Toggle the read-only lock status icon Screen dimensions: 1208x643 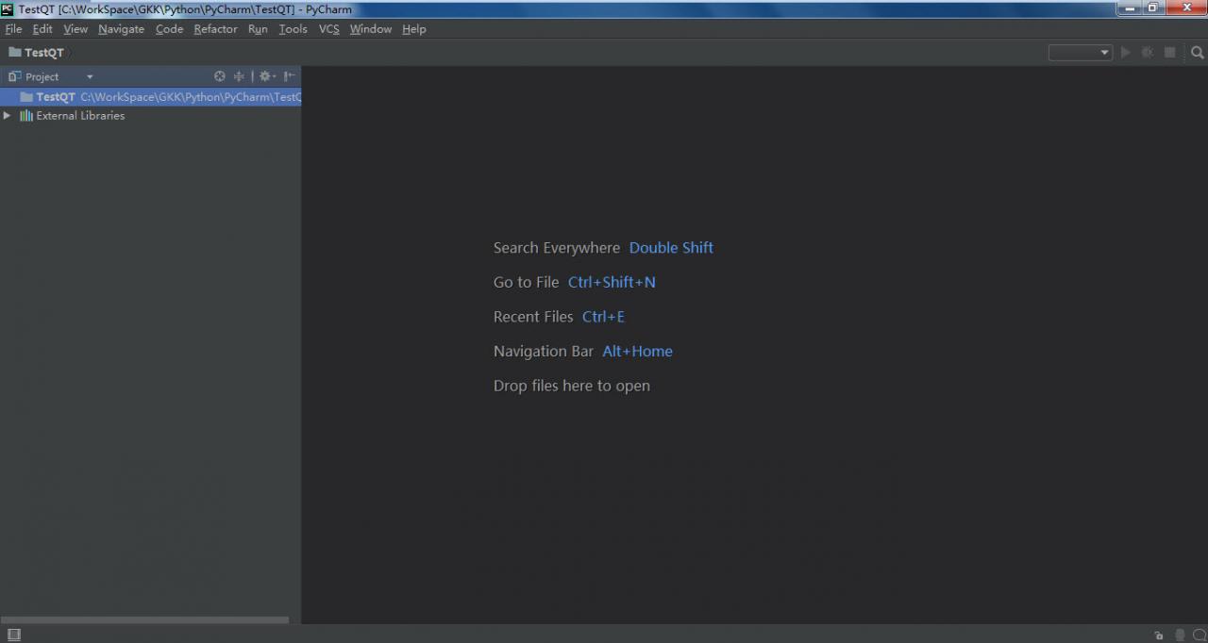[1159, 635]
